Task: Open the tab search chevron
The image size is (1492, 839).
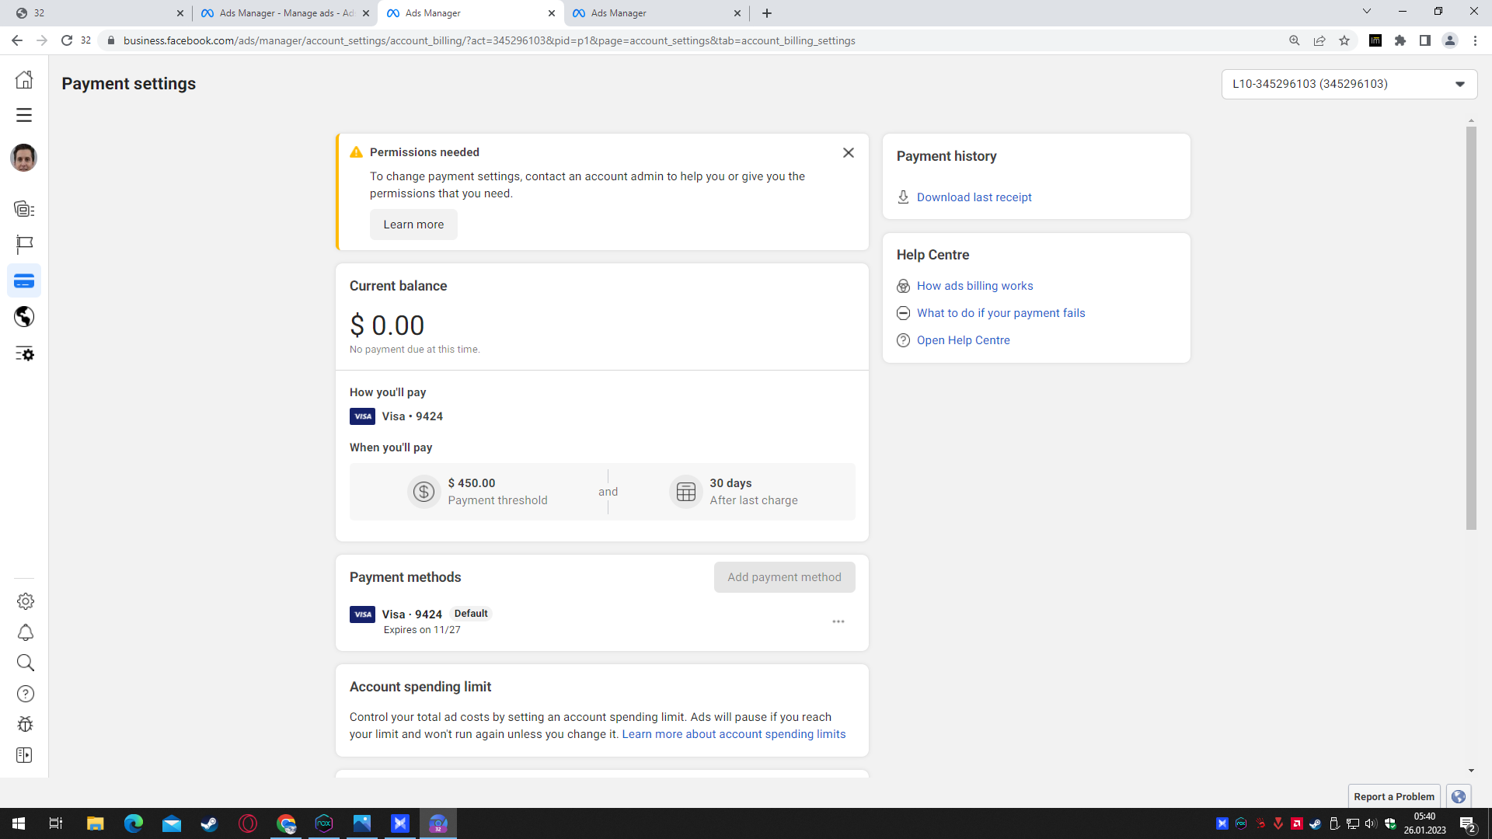Action: [1367, 12]
